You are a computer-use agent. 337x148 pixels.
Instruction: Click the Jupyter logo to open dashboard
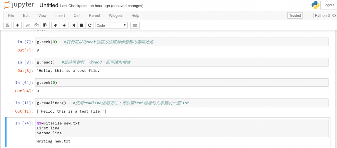coord(19,5)
